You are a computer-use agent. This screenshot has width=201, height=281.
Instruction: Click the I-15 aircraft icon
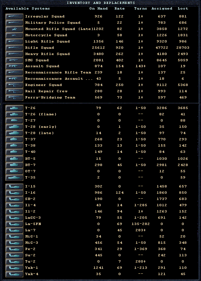click(x=14, y=186)
